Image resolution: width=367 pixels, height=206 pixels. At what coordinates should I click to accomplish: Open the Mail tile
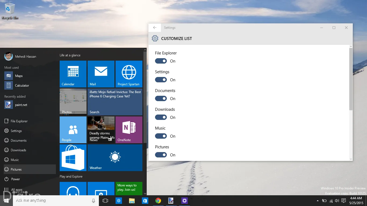tap(101, 74)
